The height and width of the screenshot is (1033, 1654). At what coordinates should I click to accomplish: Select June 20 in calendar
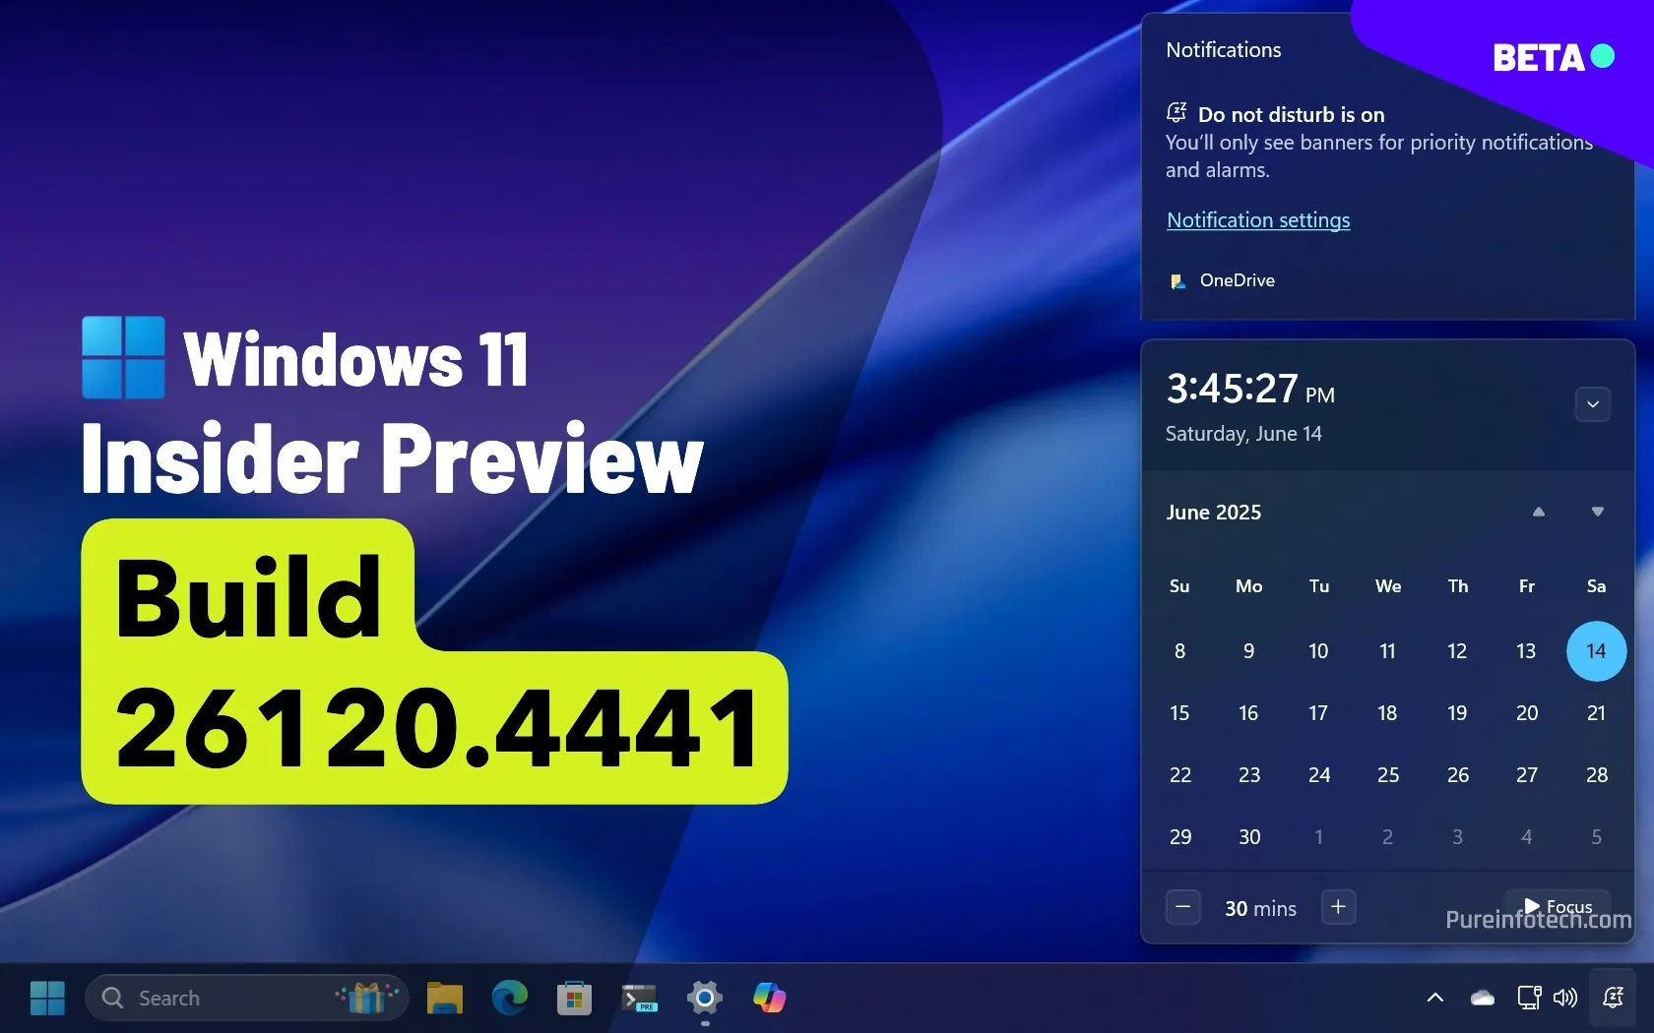pyautogui.click(x=1527, y=713)
